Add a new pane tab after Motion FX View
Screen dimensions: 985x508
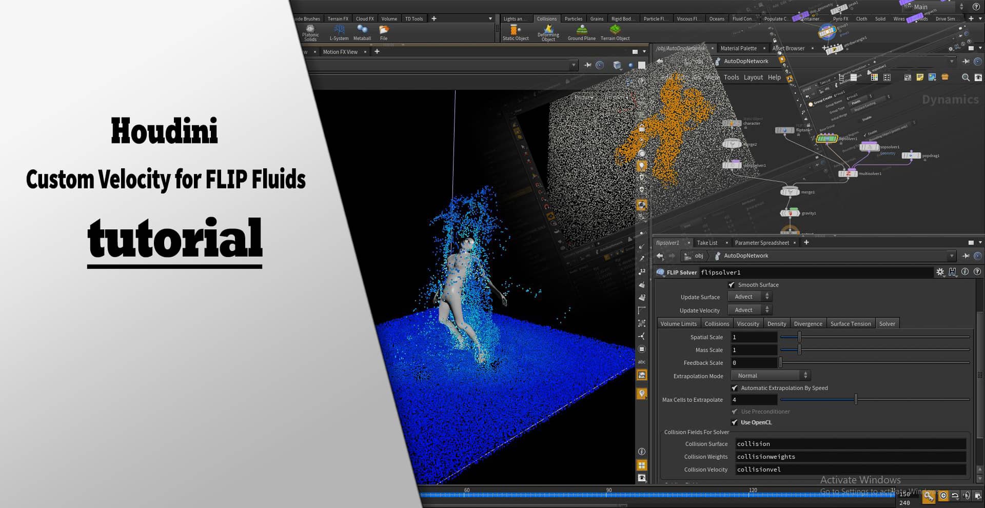coord(377,51)
